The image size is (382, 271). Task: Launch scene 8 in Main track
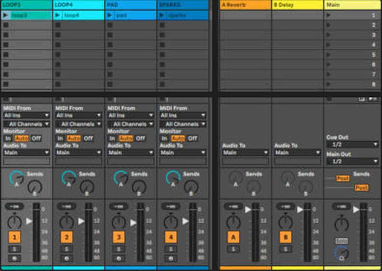coord(328,84)
